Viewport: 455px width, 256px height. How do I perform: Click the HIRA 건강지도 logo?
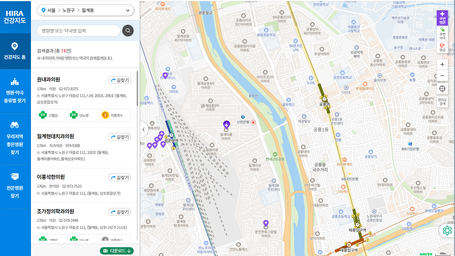coord(15,17)
